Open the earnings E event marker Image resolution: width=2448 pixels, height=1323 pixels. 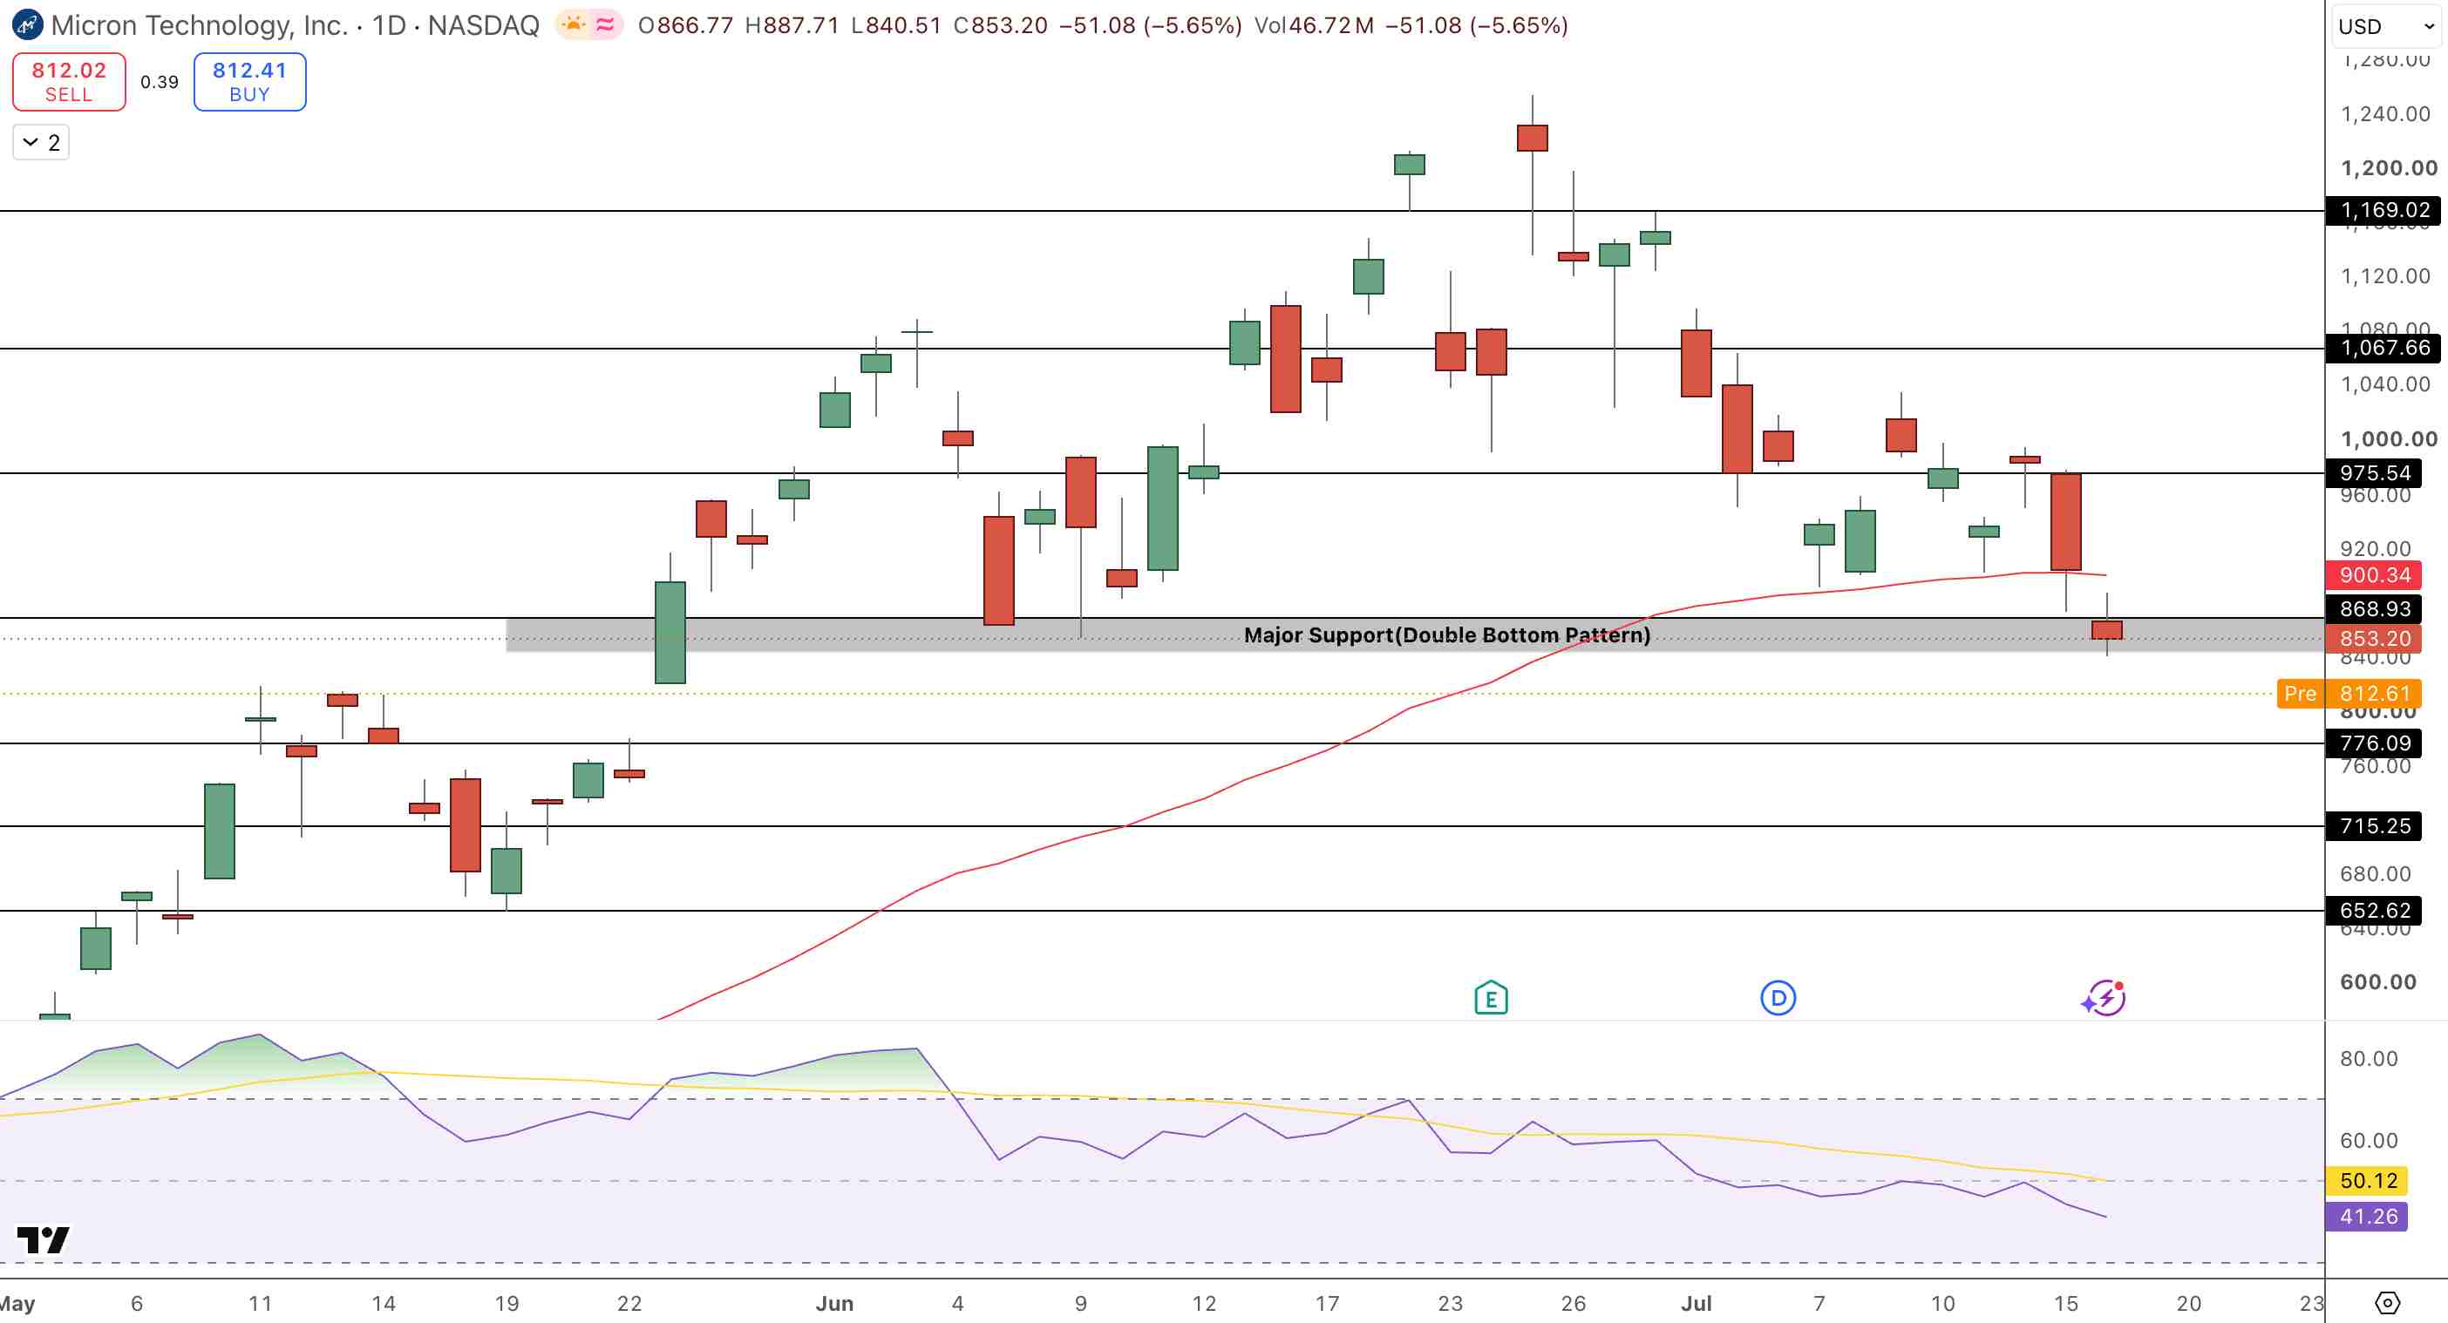tap(1490, 998)
